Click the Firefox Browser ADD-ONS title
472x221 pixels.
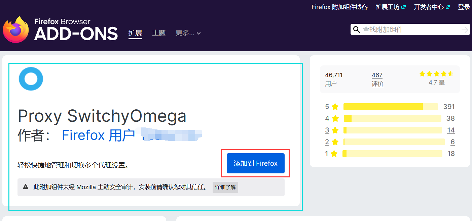click(76, 30)
